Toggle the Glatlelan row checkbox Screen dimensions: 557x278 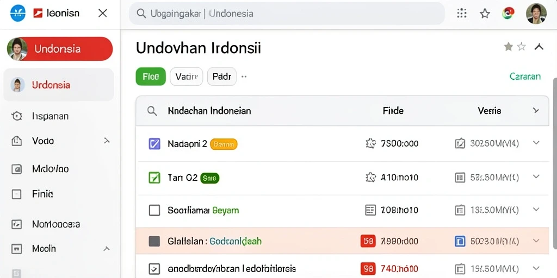click(154, 241)
